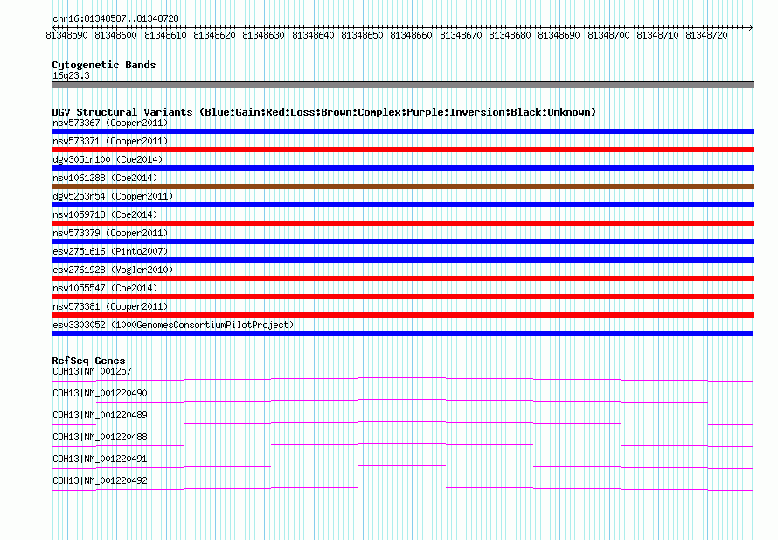Viewport: 778px width, 540px height.
Task: Click the blue gain bar for dgv3051n100
Action: (402, 168)
